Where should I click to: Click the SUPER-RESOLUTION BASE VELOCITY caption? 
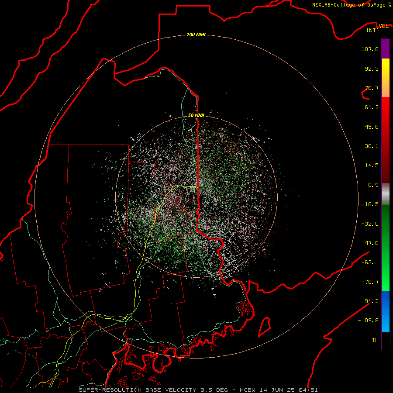point(138,390)
